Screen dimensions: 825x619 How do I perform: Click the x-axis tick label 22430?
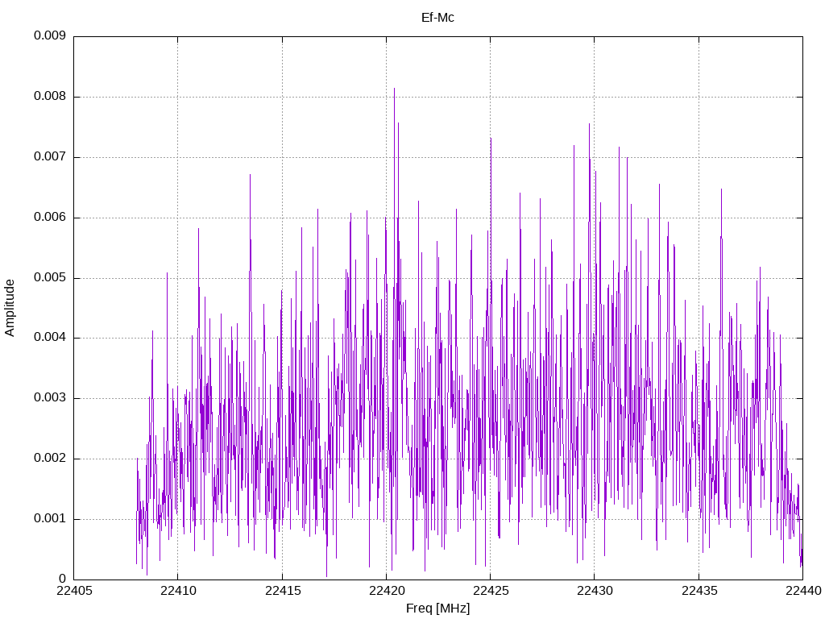[595, 591]
